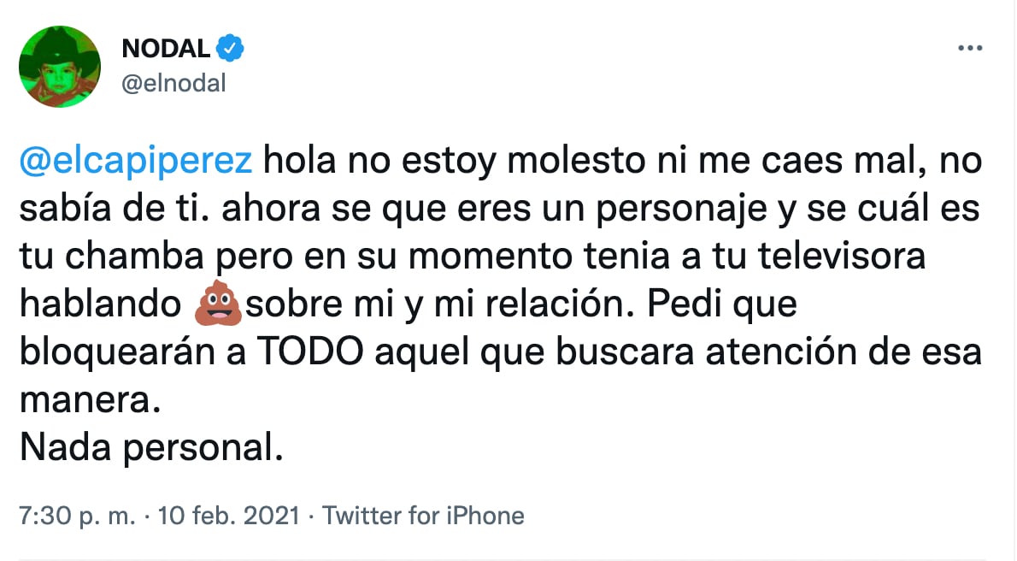This screenshot has height=561, width=1017.
Task: Open the tweet's more options menu
Action: point(970,49)
